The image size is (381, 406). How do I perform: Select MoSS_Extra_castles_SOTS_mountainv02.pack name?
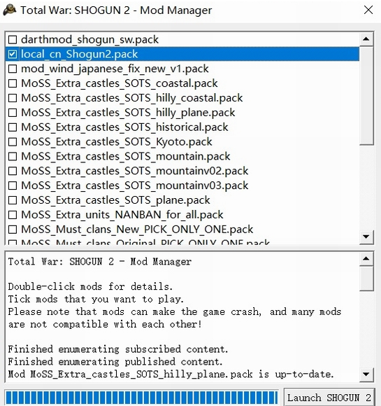tap(134, 171)
